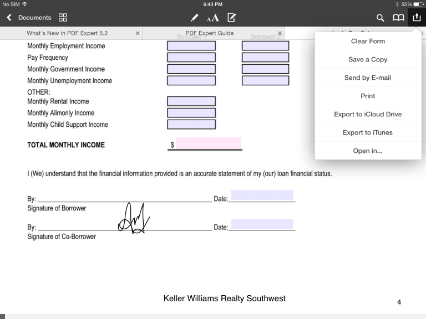Viewport: 426px width, 319px height.
Task: Select Send by E-mail
Action: tap(368, 78)
